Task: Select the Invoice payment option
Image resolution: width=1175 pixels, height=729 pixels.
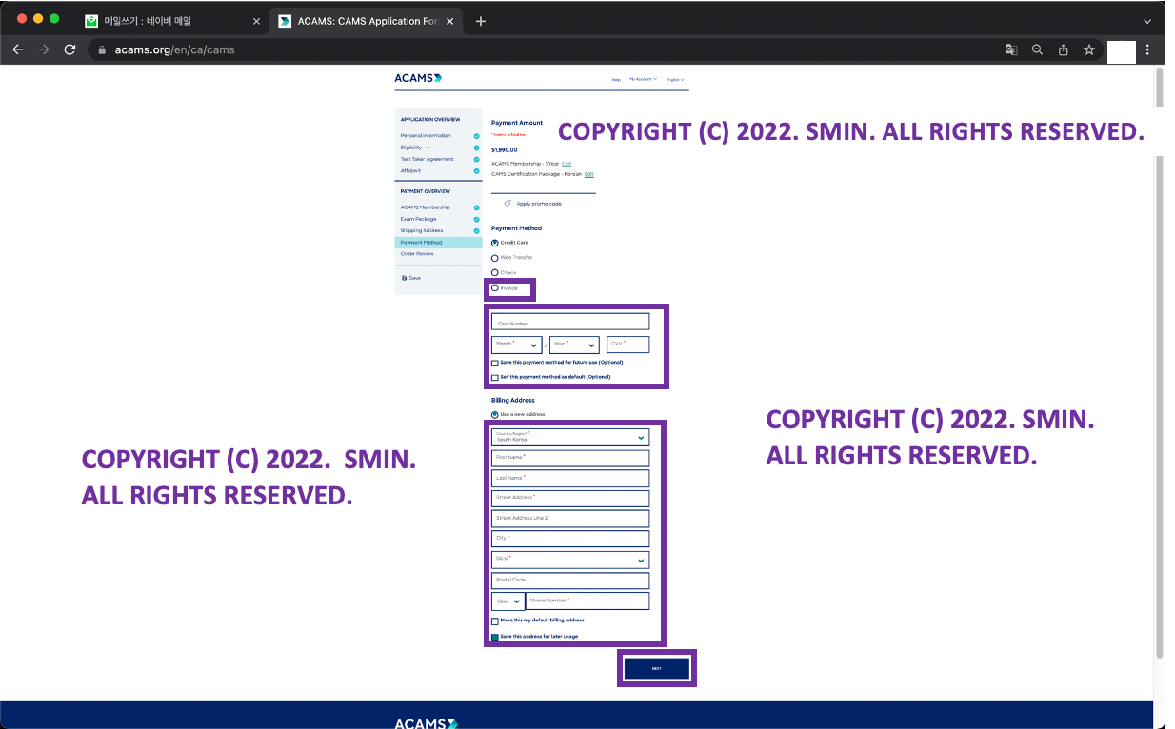Action: [x=495, y=287]
